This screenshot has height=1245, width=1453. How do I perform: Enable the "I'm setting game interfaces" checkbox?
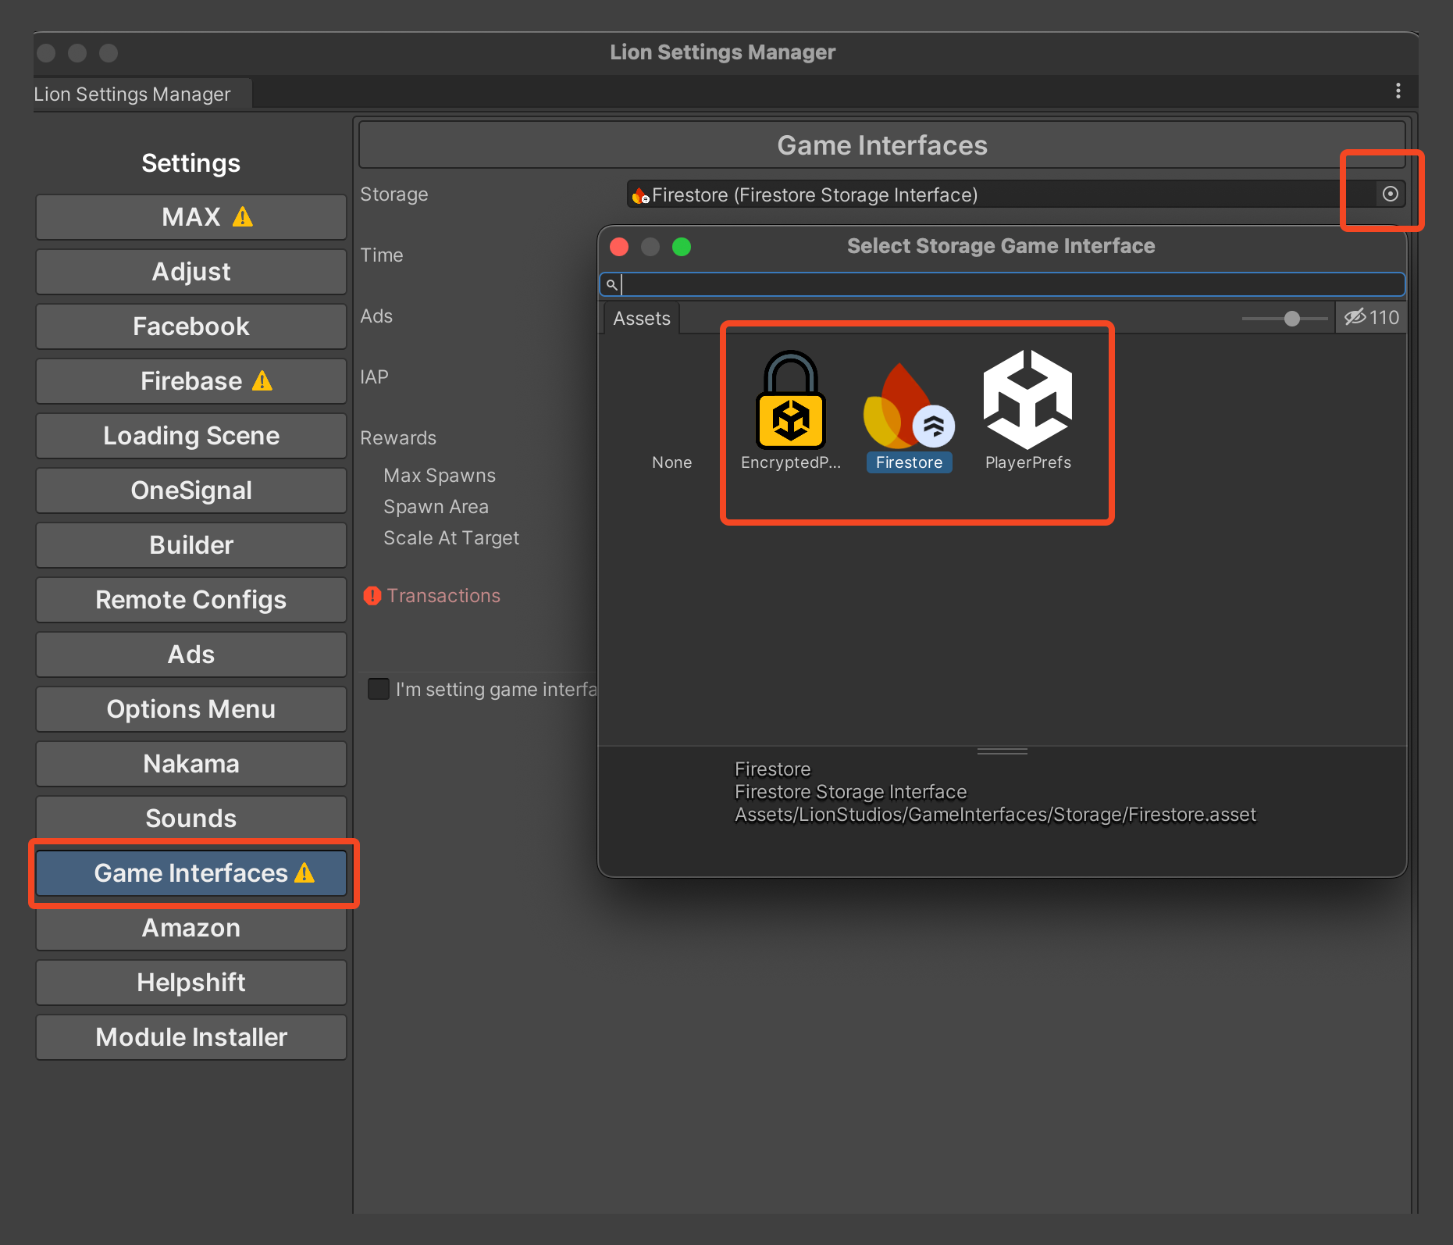coord(379,690)
